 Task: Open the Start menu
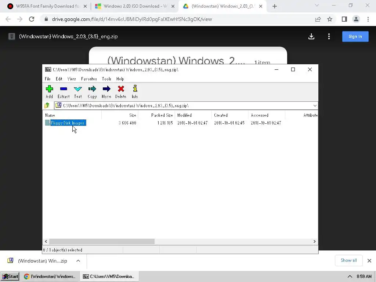10,276
